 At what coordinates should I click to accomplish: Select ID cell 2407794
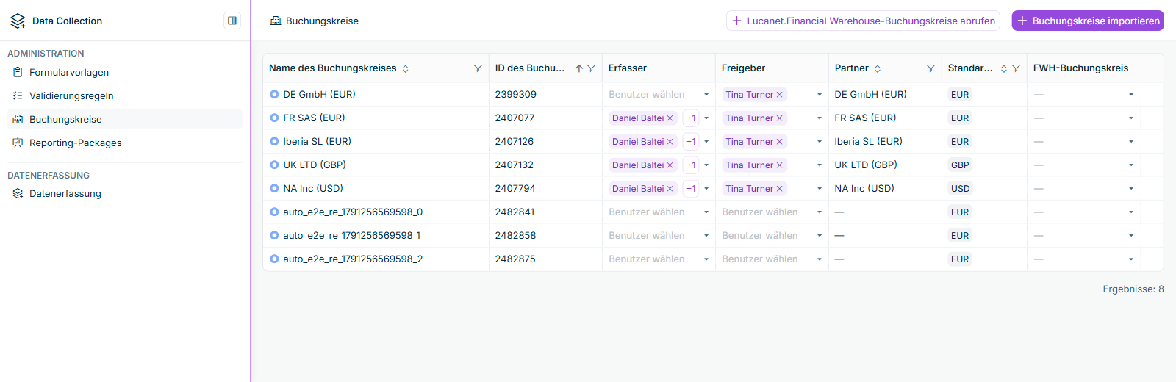pos(545,189)
